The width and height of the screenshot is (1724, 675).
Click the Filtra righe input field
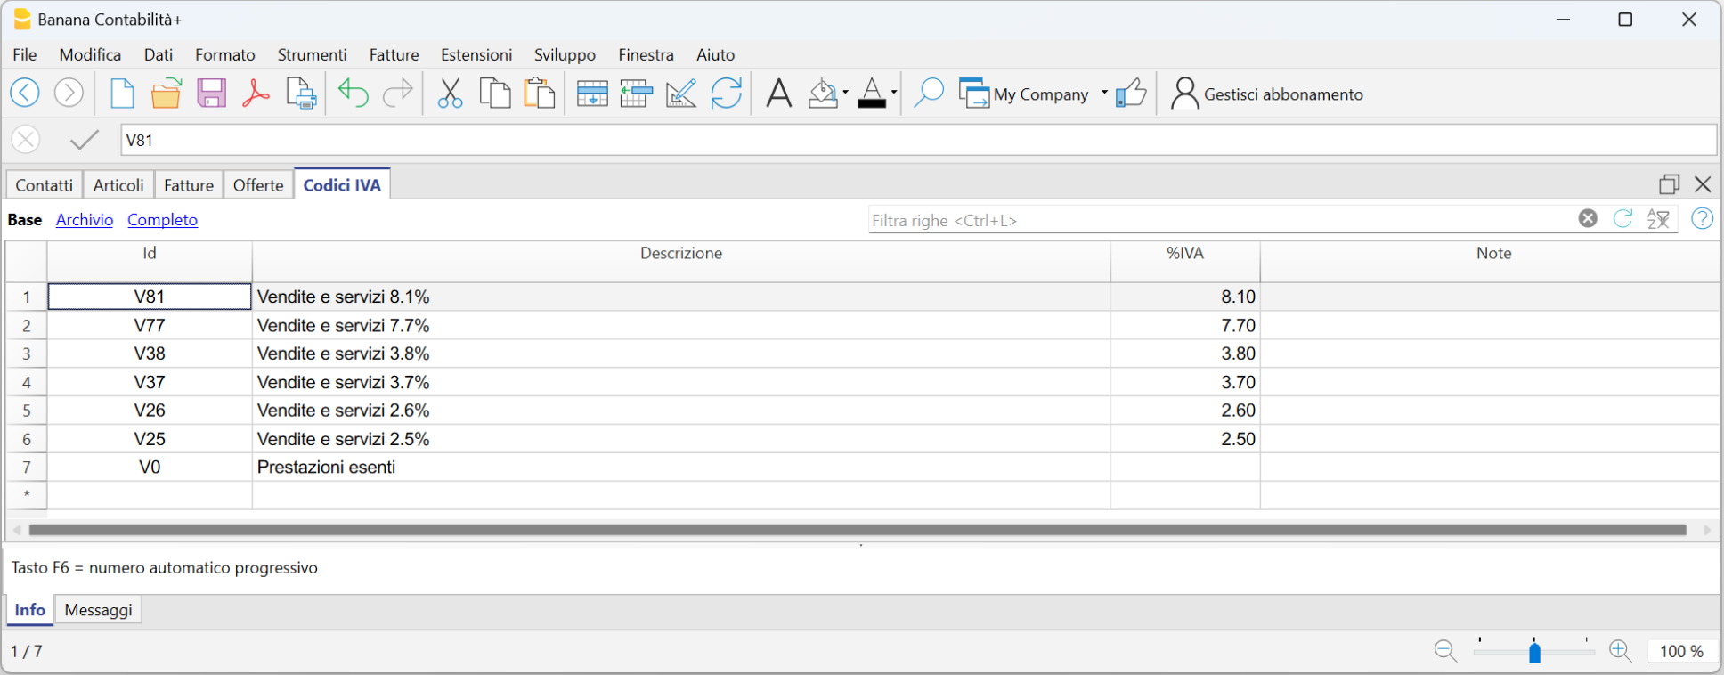[x=1220, y=220]
